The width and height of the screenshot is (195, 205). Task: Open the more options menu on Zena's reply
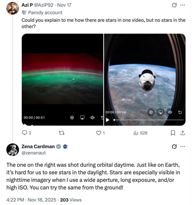coord(182,146)
